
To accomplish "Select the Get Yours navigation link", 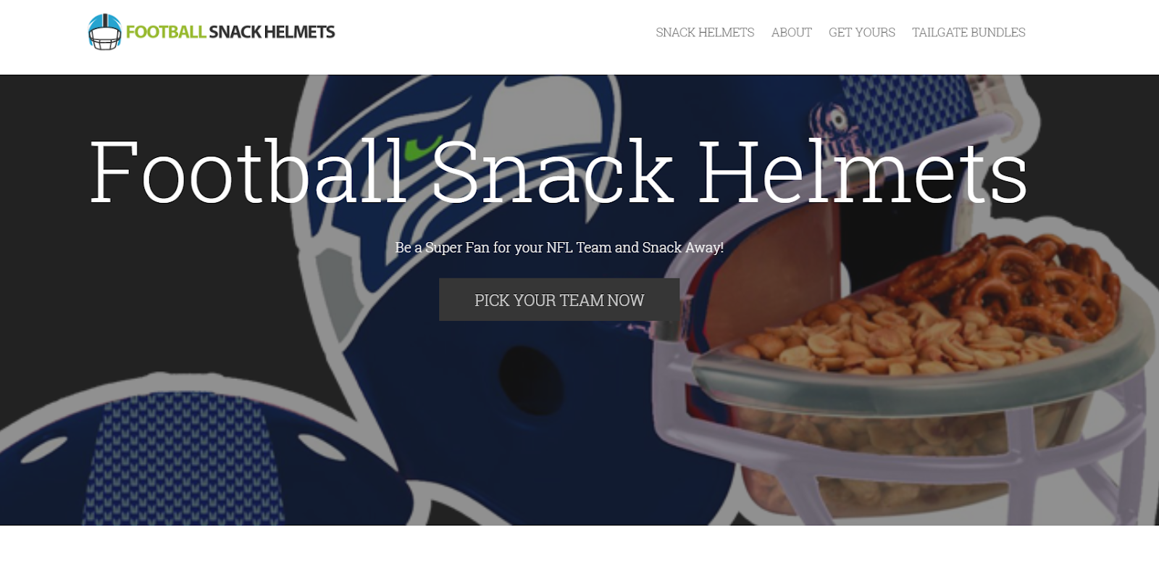I will tap(861, 33).
